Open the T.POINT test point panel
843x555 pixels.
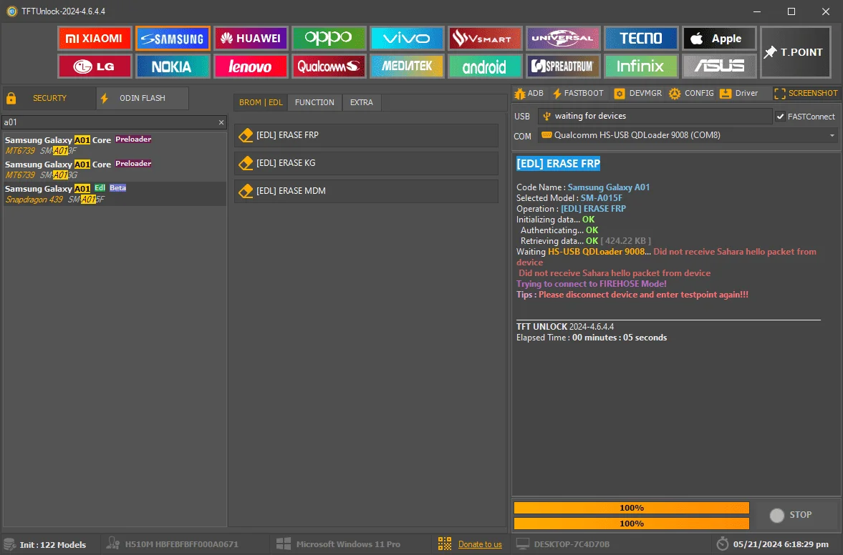point(795,52)
